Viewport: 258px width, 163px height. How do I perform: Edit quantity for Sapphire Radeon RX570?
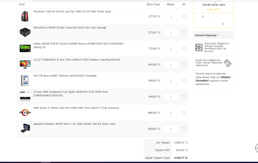171,129
